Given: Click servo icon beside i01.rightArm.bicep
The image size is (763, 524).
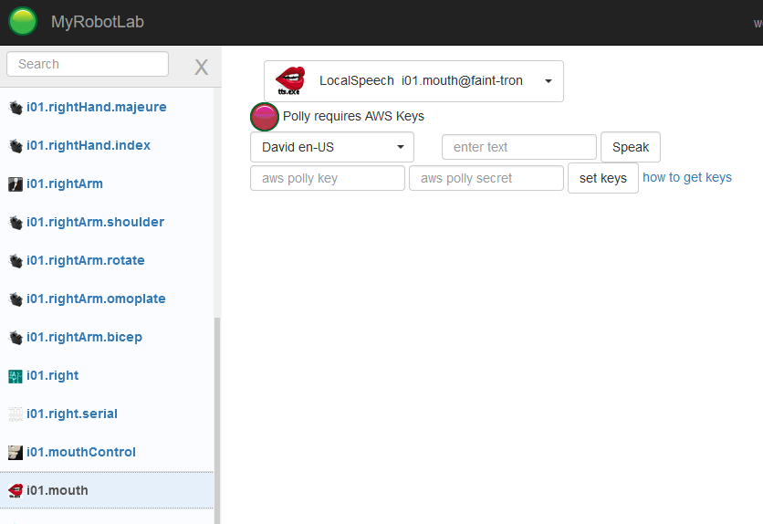Looking at the screenshot, I should coord(16,338).
